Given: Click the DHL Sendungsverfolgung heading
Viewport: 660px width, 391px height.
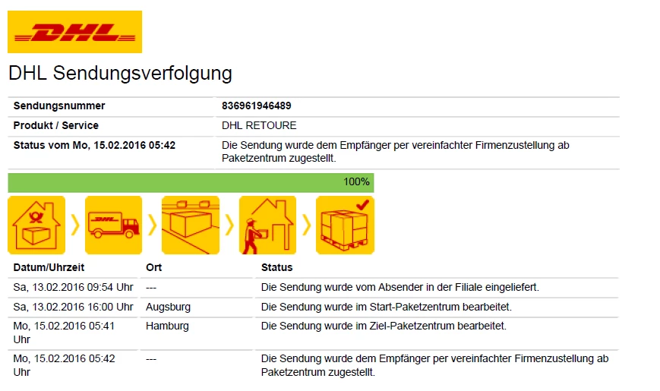Looking at the screenshot, I should tap(121, 73).
